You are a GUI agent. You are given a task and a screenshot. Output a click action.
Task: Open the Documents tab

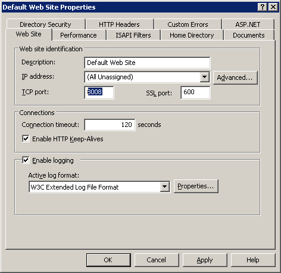click(x=249, y=35)
